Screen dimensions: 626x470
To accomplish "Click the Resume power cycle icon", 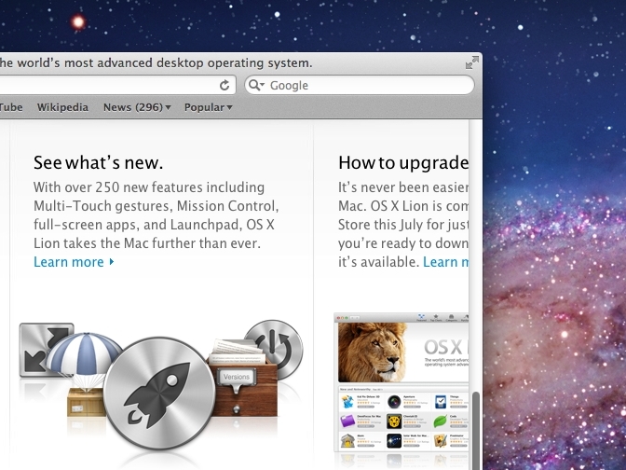I will (279, 348).
